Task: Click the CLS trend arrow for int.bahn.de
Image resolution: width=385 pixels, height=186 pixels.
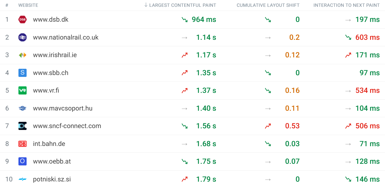Action: pyautogui.click(x=268, y=144)
